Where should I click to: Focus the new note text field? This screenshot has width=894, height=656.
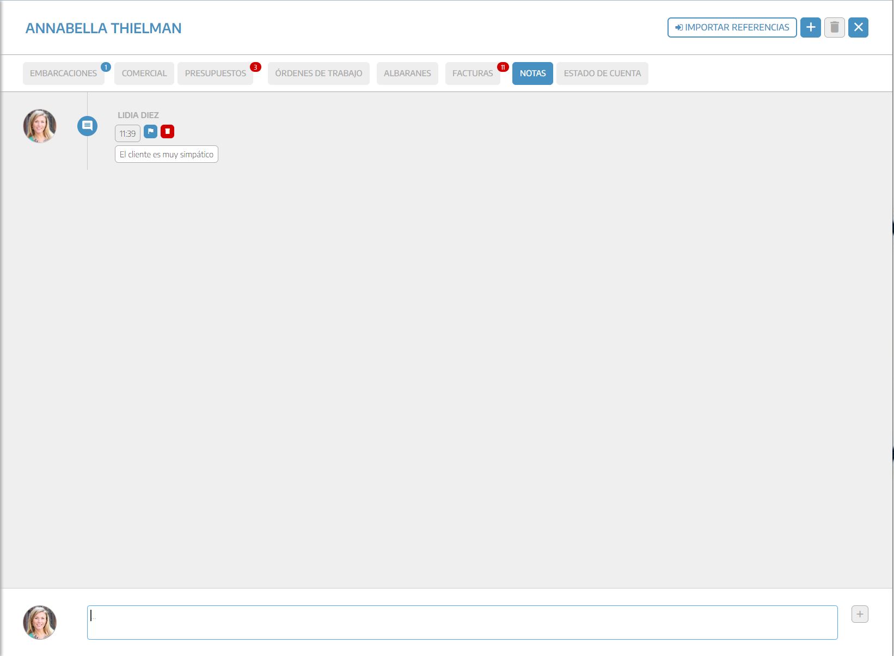462,622
